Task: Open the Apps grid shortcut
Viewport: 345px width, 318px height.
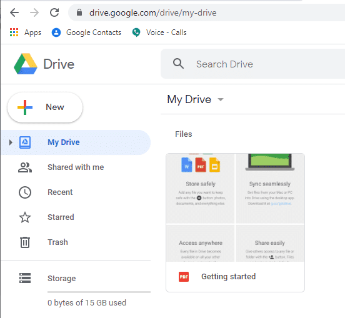Action: tap(25, 32)
